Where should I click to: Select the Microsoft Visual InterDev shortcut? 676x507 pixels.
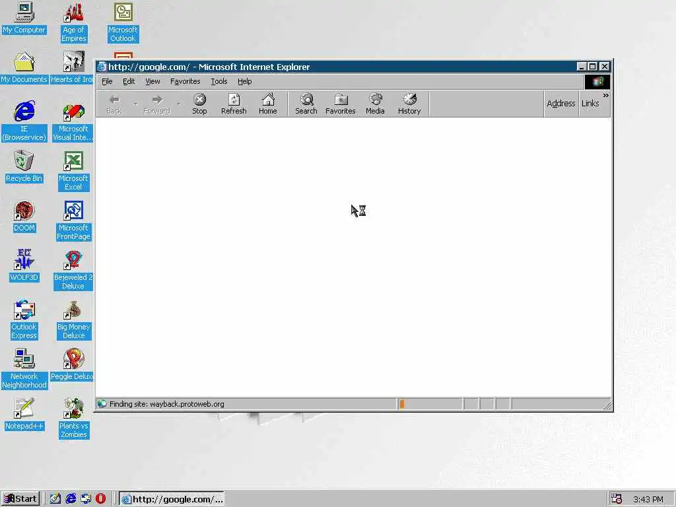tap(73, 122)
